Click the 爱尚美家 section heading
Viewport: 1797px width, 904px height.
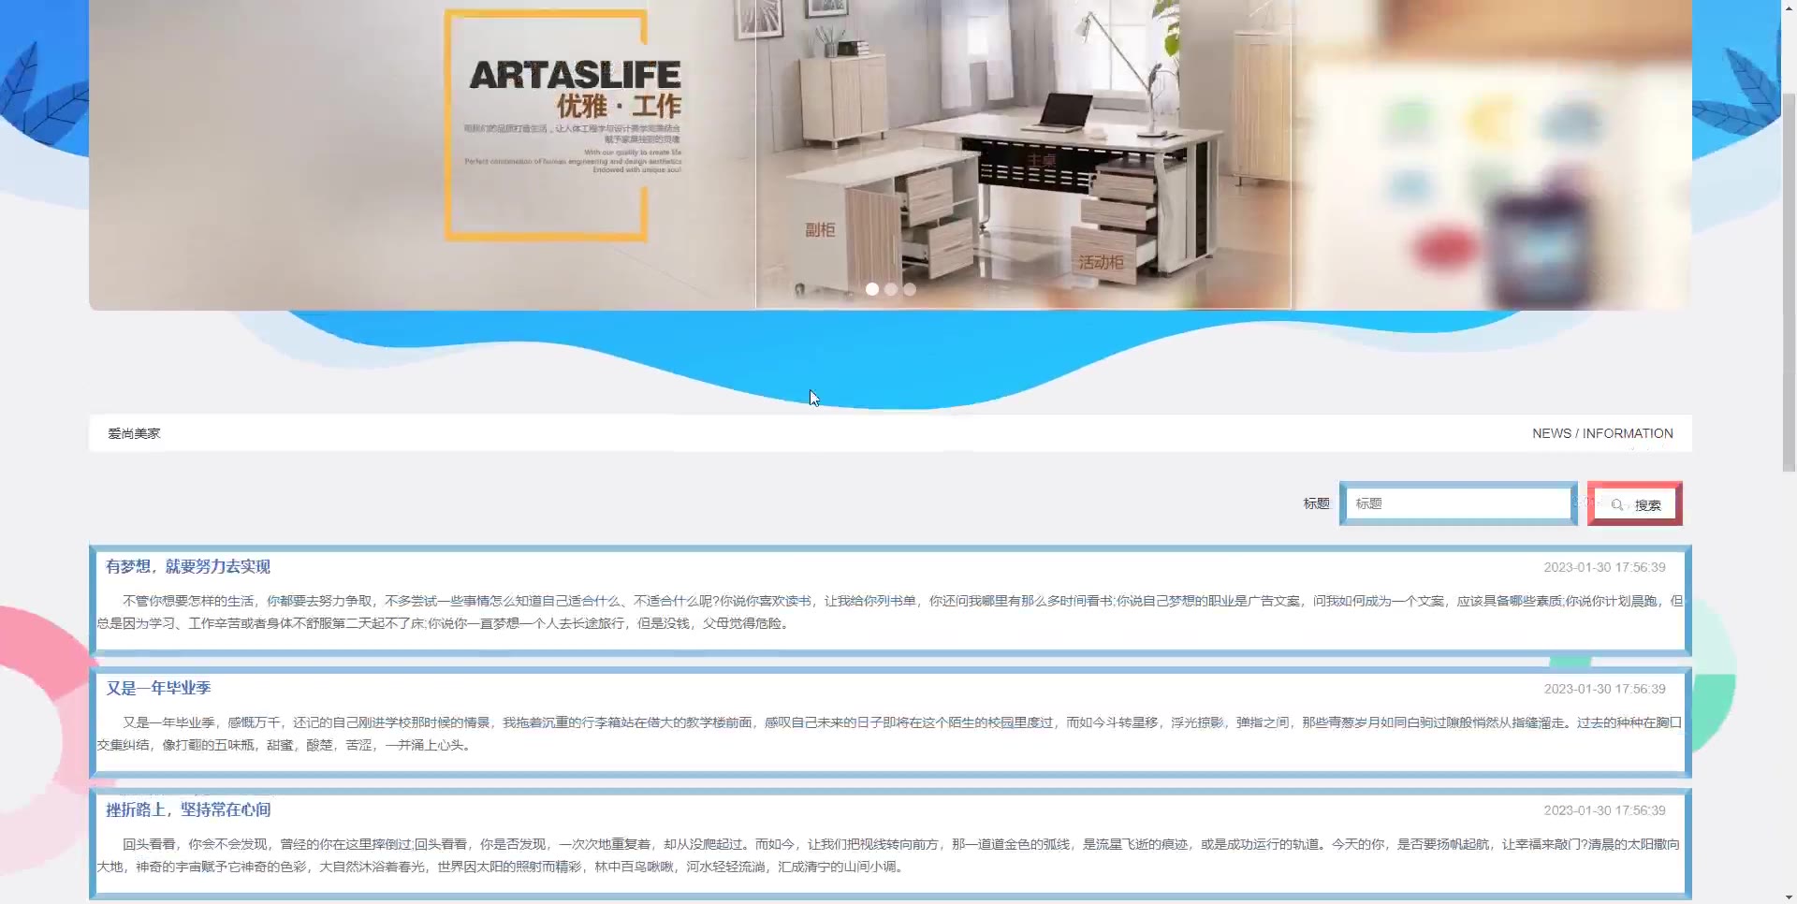click(134, 433)
